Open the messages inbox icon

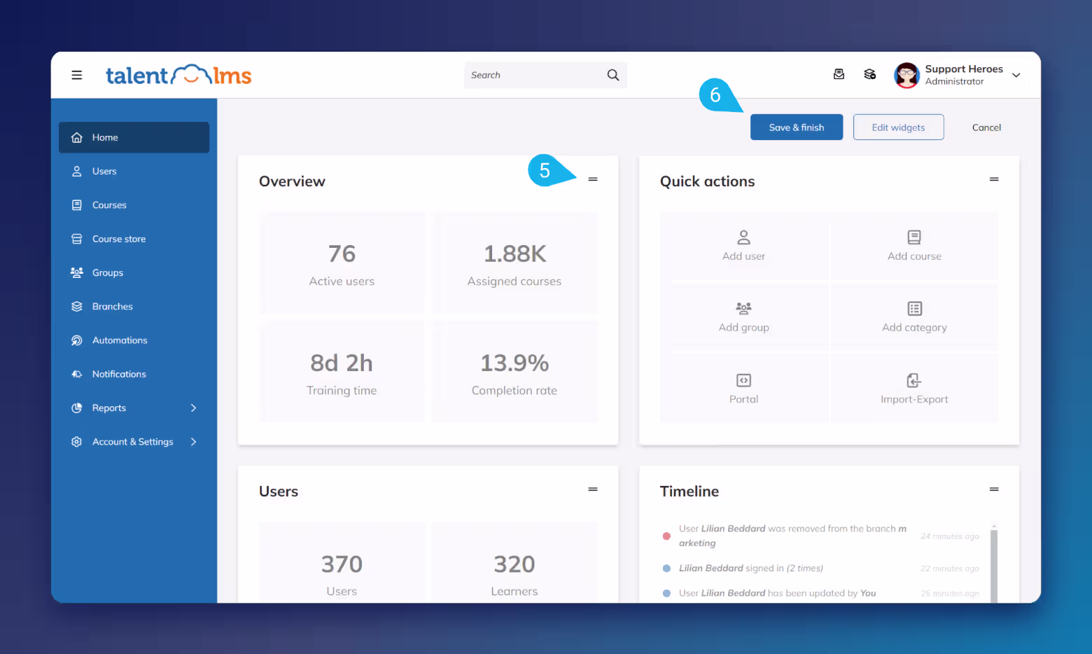click(x=839, y=74)
